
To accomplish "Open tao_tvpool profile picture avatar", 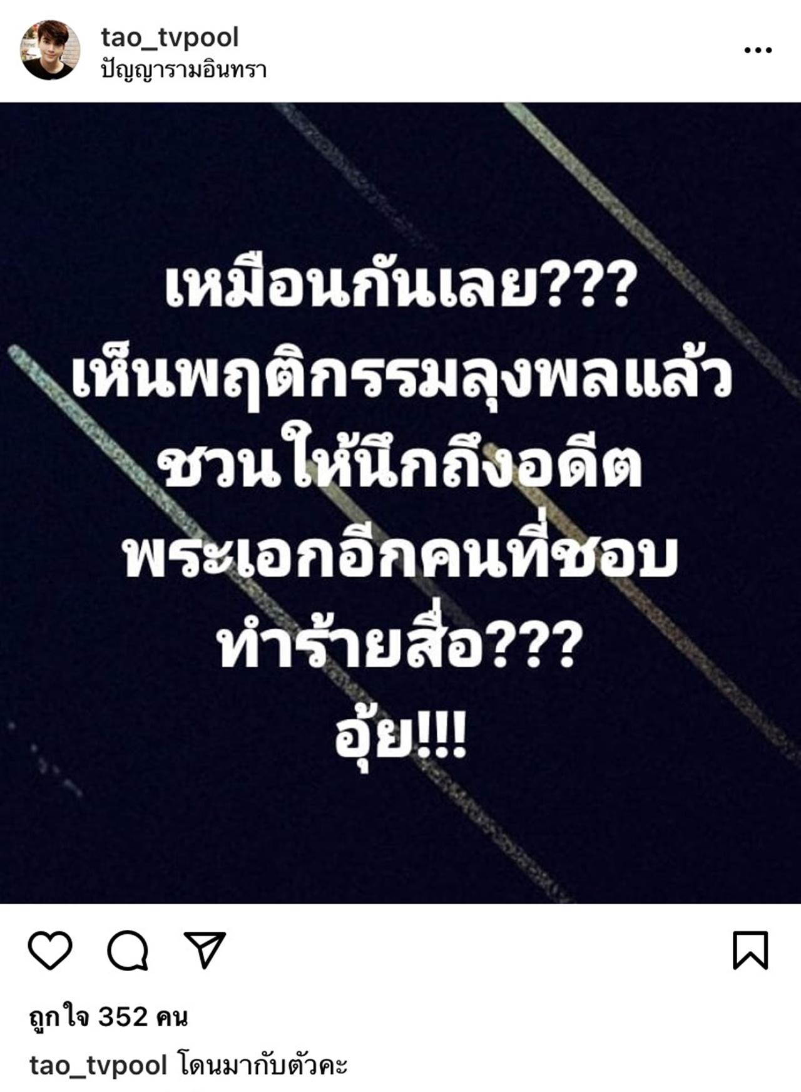I will click(50, 50).
